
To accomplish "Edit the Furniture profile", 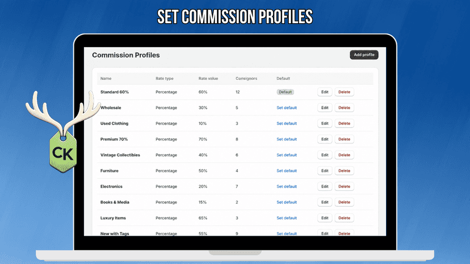I will coord(325,171).
